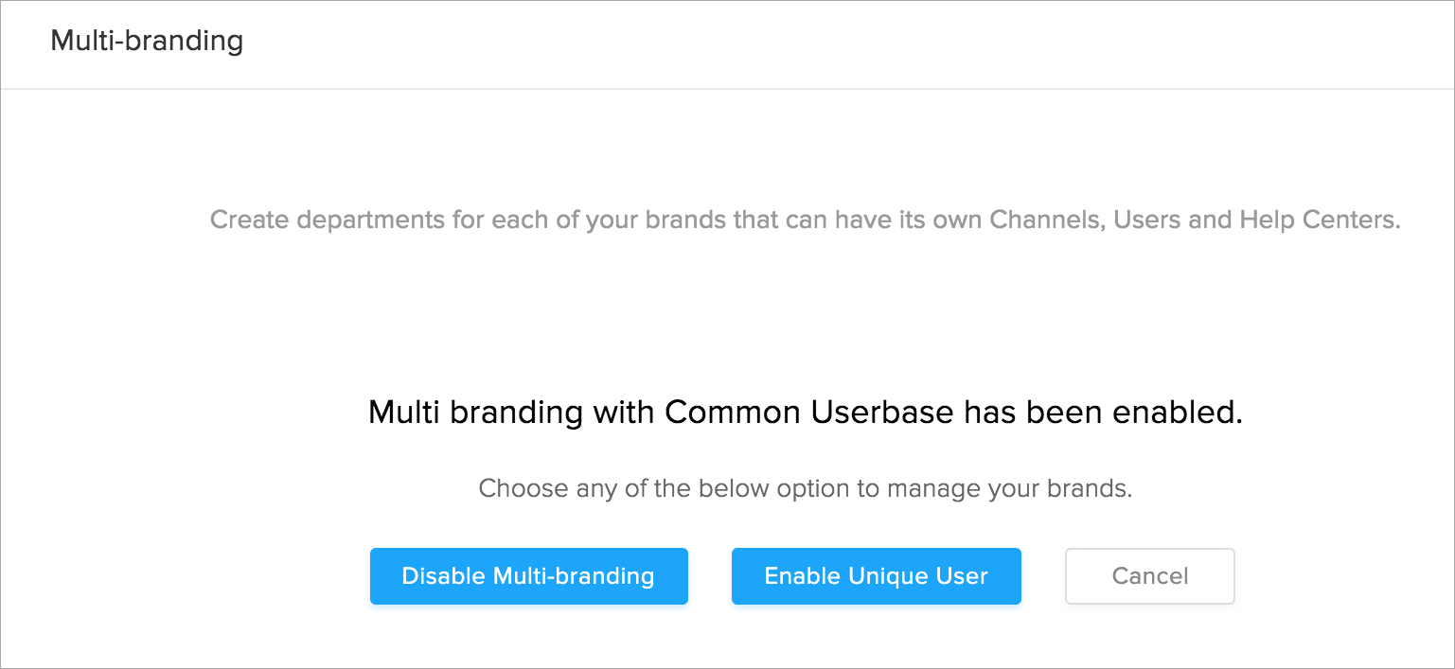Cancel the multi-branding dialog
The image size is (1455, 669).
[1149, 576]
